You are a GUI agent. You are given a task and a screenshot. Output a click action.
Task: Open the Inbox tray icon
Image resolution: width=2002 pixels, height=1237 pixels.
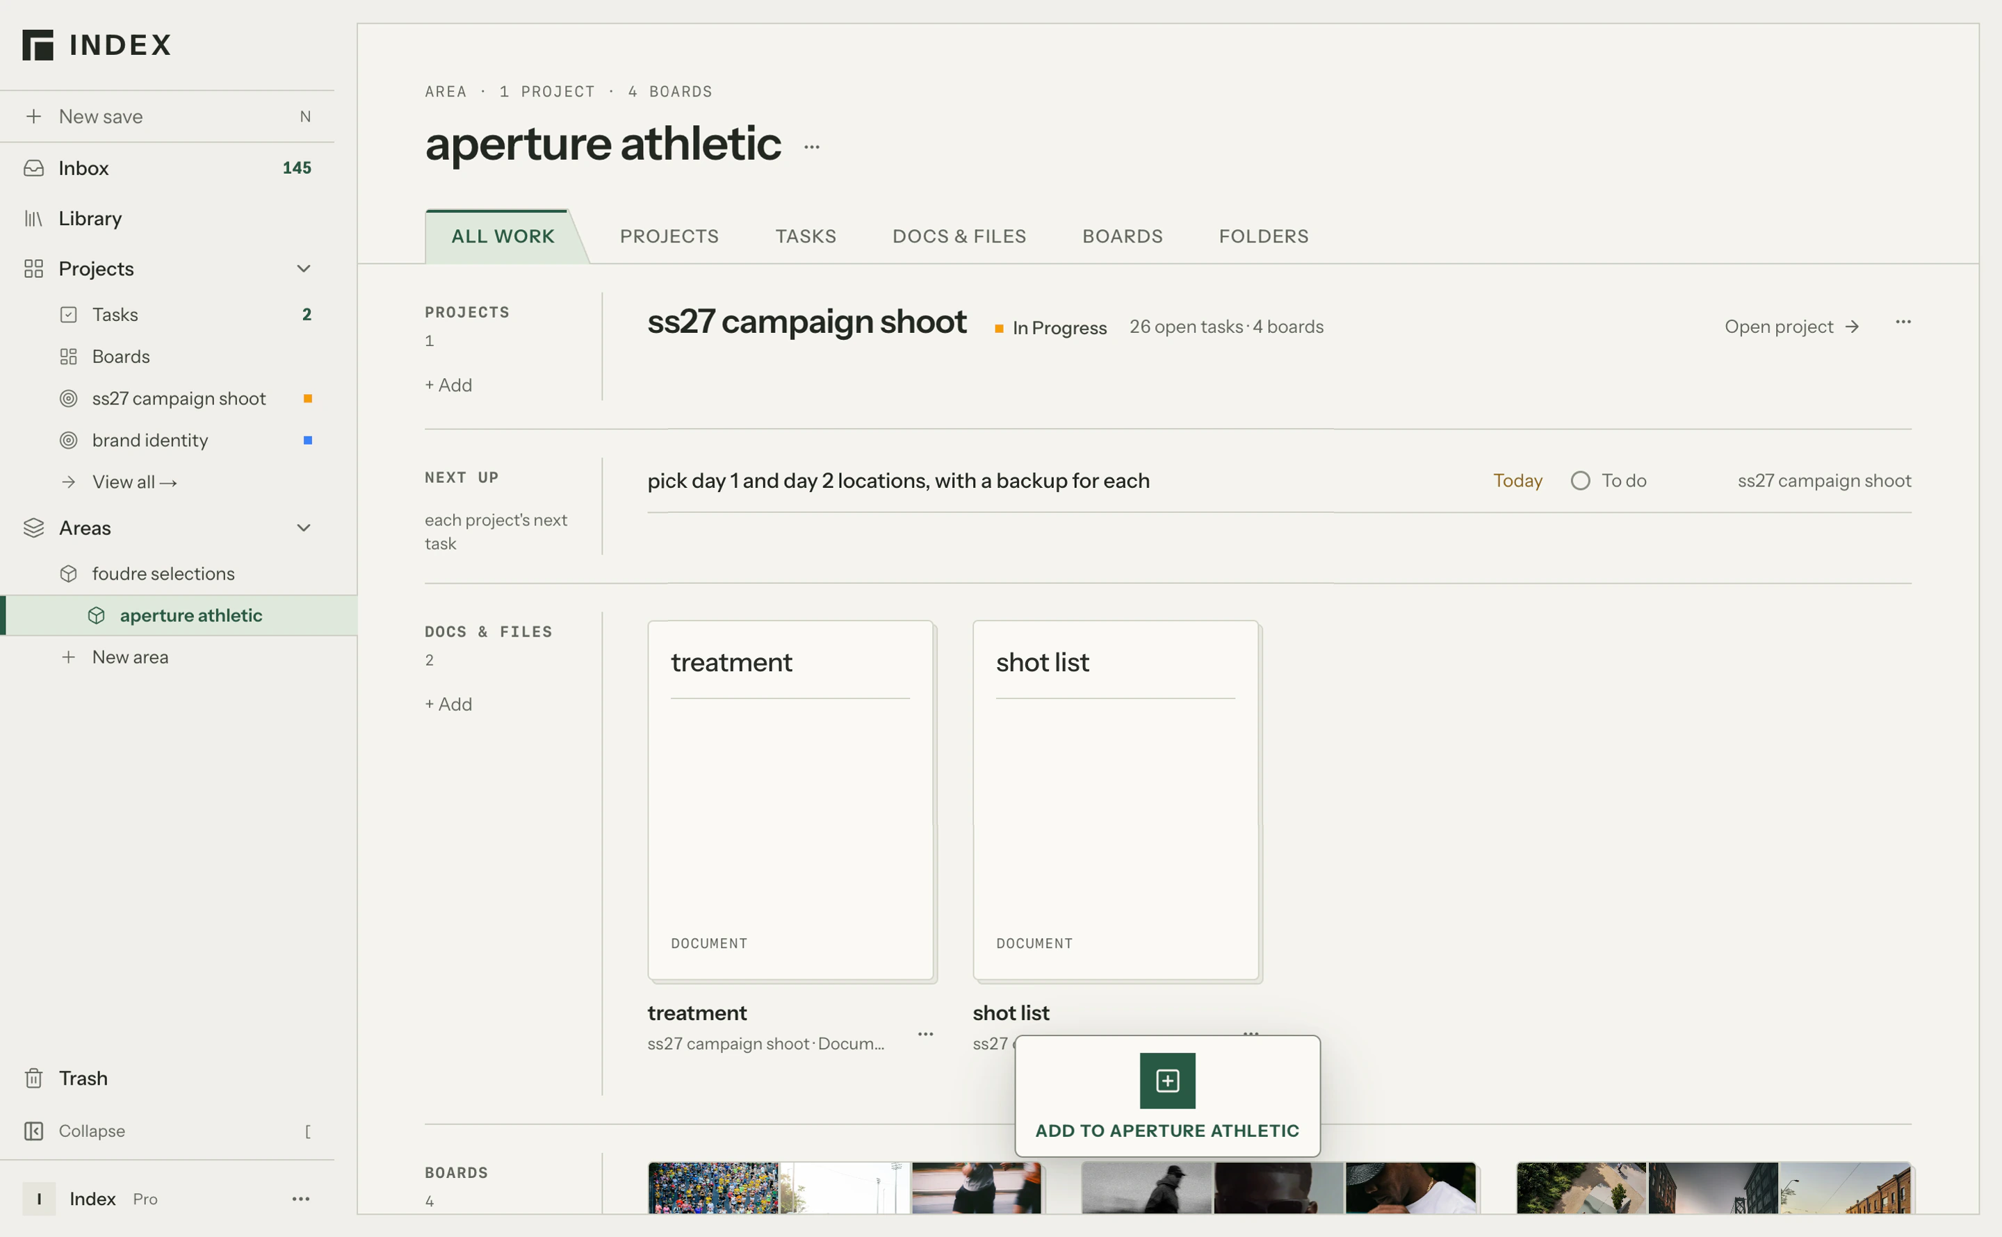coord(33,167)
